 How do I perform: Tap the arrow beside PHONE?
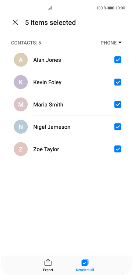point(120,42)
